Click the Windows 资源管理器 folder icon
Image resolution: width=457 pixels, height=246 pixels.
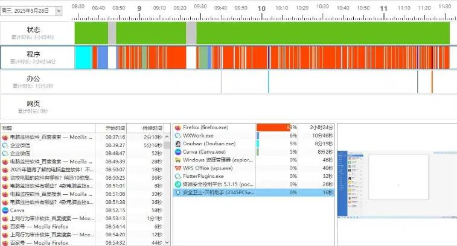[x=178, y=160]
